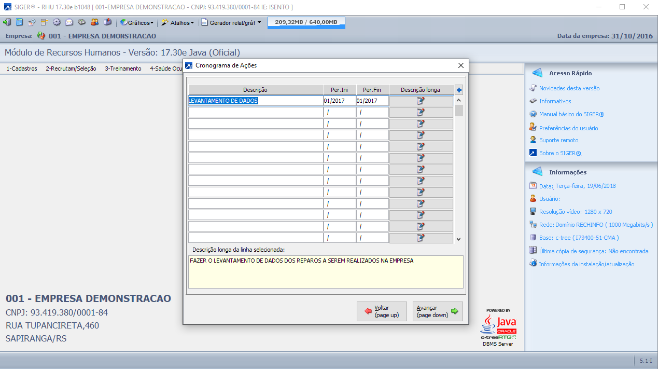Click the 001 - EMPRESA DEMONSTRACAO toolbar label
The width and height of the screenshot is (658, 369).
(102, 36)
